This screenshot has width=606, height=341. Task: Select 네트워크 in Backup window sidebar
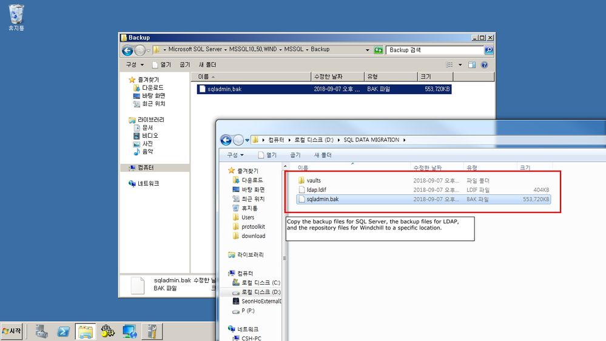[x=144, y=184]
